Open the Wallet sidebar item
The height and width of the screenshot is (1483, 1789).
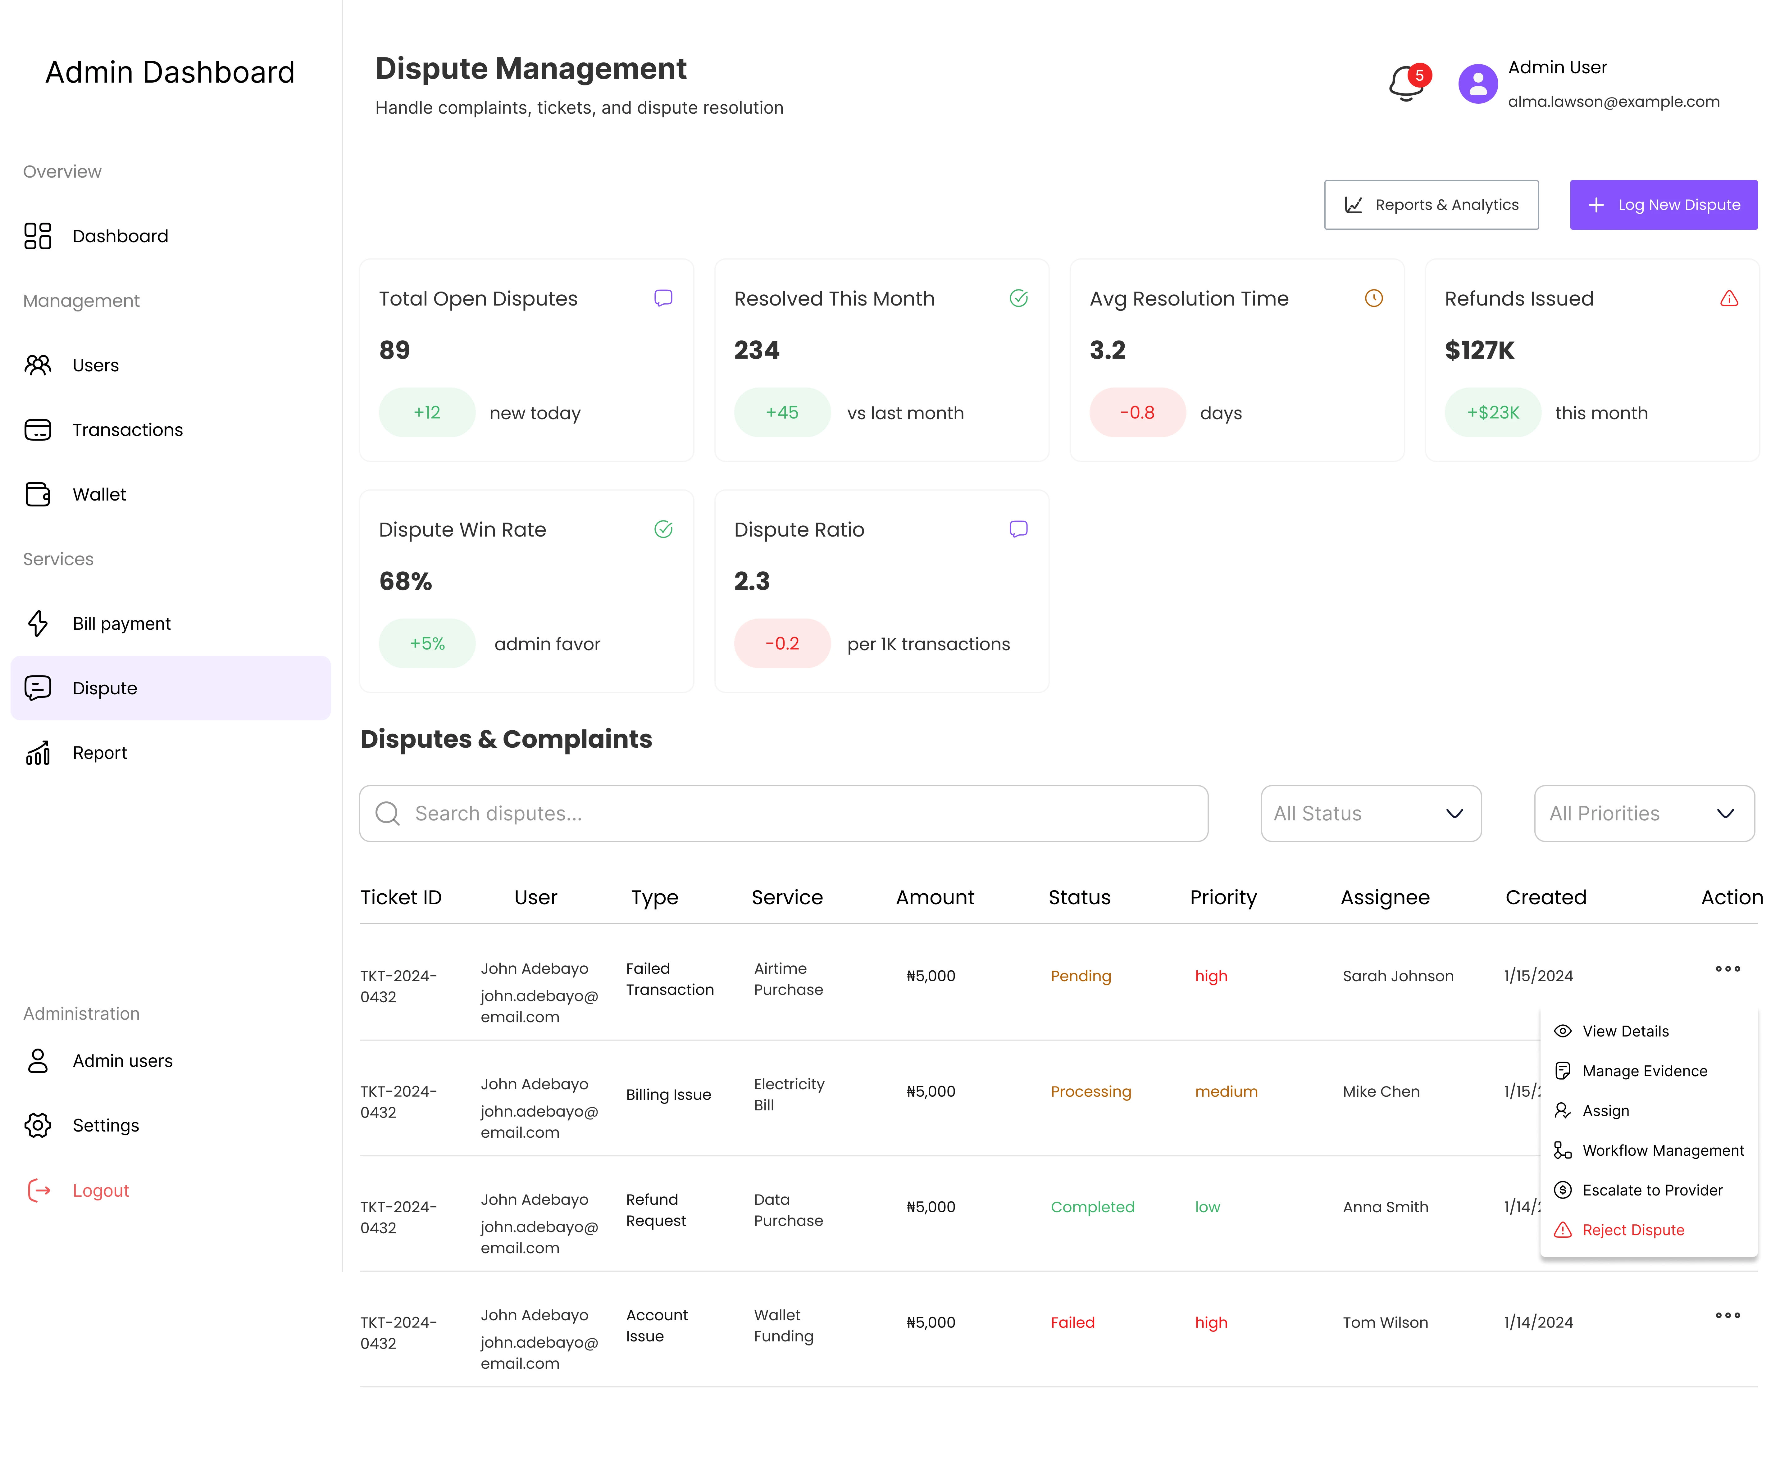[99, 494]
